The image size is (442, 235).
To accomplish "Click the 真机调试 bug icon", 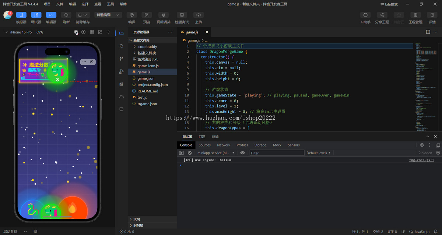I will pyautogui.click(x=164, y=15).
